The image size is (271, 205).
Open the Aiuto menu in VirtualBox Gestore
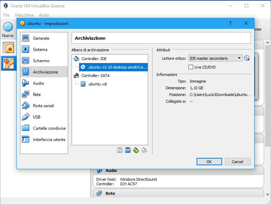click(x=44, y=15)
